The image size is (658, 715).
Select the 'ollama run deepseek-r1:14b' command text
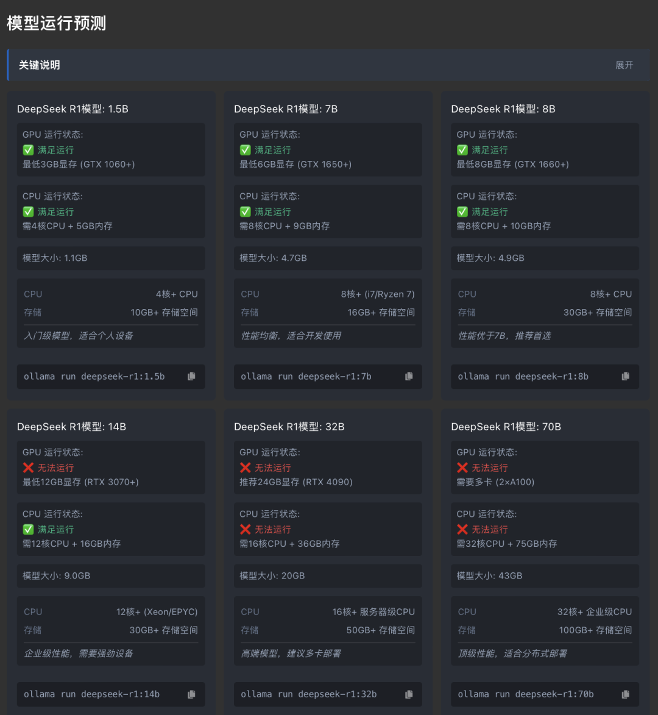coord(91,694)
